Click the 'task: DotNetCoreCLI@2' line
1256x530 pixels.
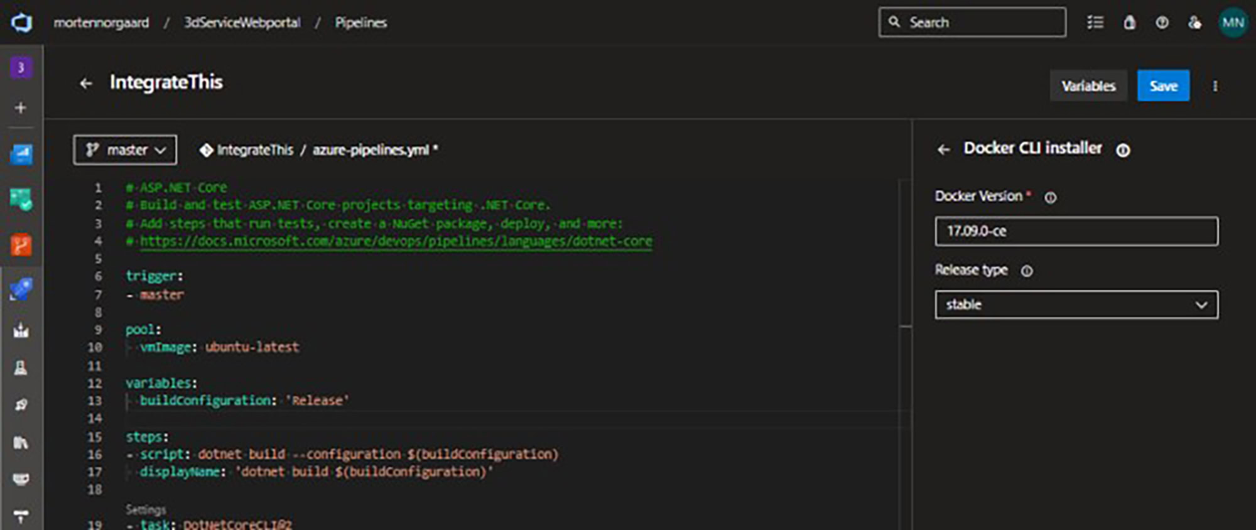click(x=209, y=524)
